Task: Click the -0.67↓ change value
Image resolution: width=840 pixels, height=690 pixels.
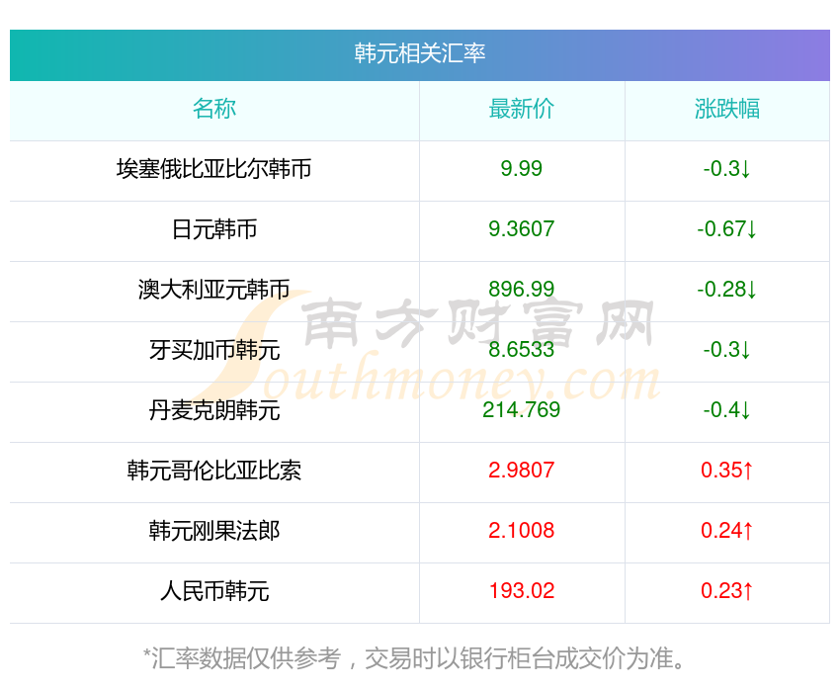Action: pyautogui.click(x=727, y=229)
